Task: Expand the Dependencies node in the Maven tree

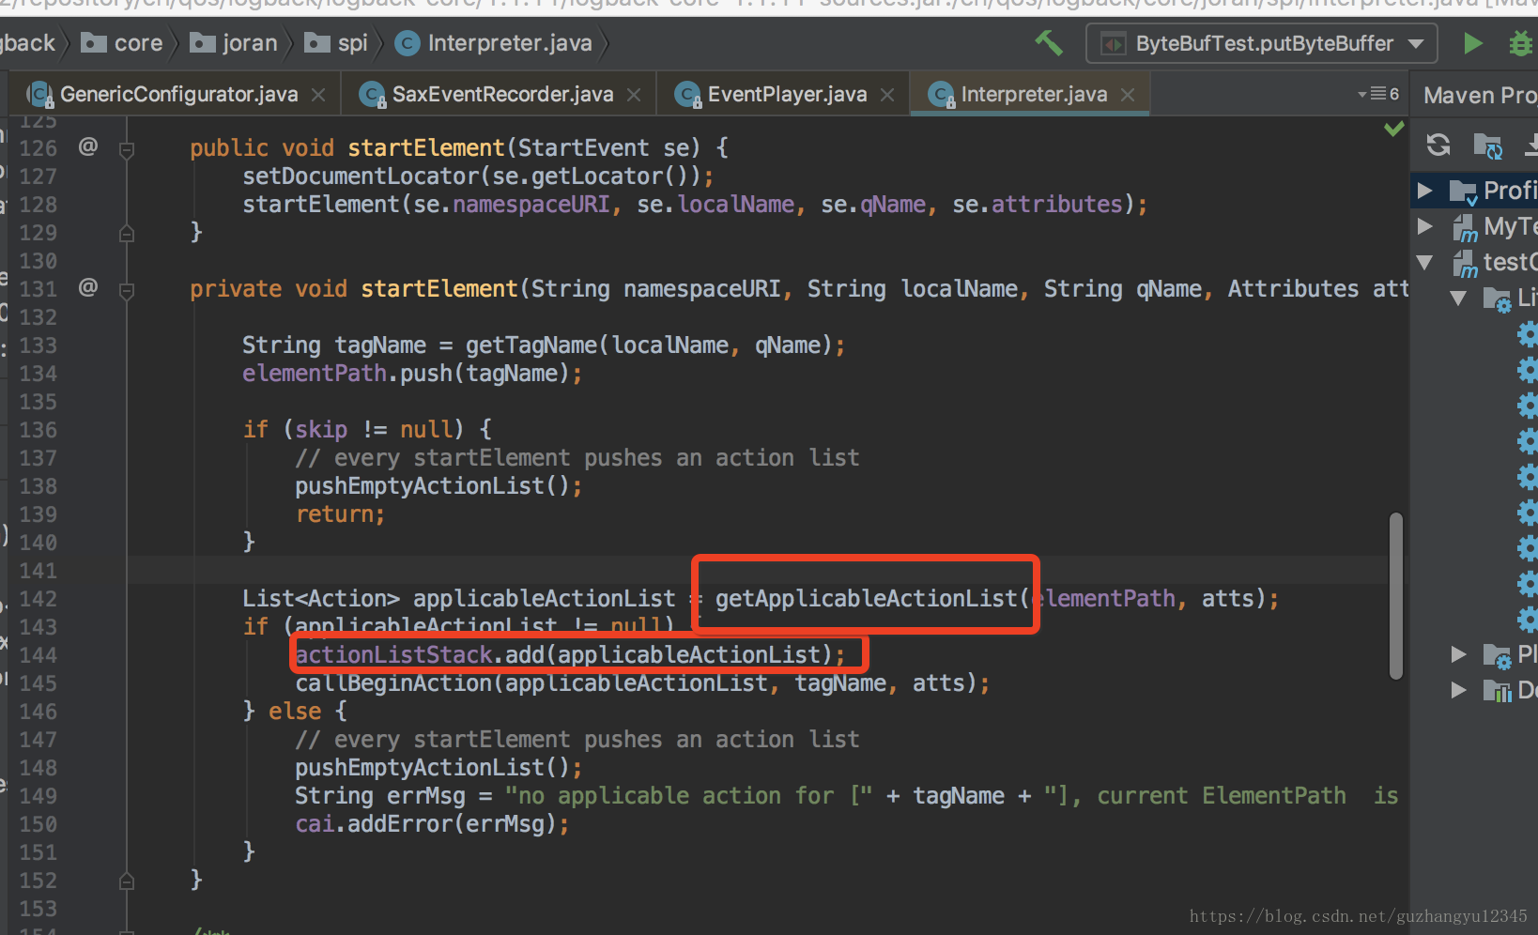Action: pyautogui.click(x=1458, y=690)
